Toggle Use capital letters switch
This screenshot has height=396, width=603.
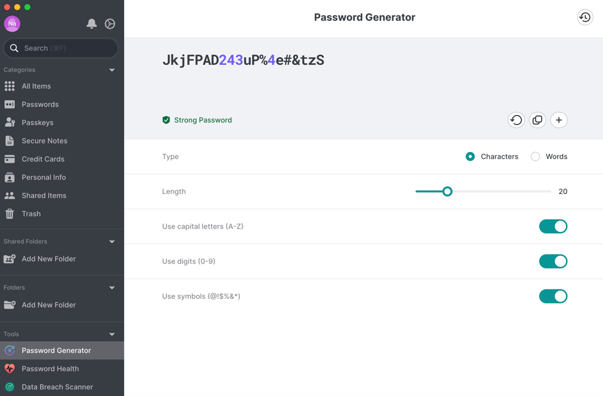coord(553,226)
